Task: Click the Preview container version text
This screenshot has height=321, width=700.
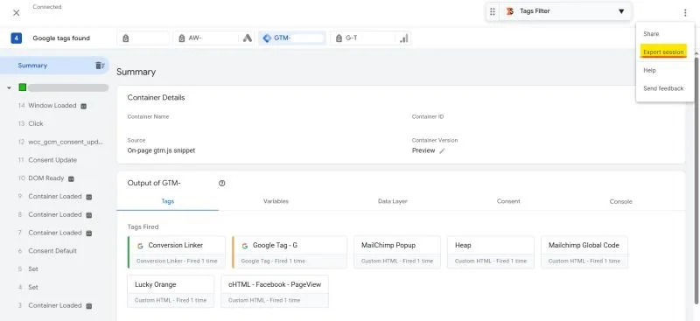Action: pos(423,151)
